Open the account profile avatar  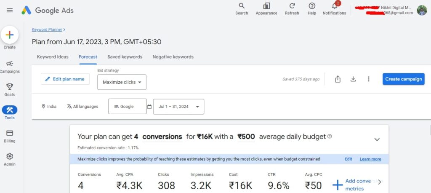422,11
